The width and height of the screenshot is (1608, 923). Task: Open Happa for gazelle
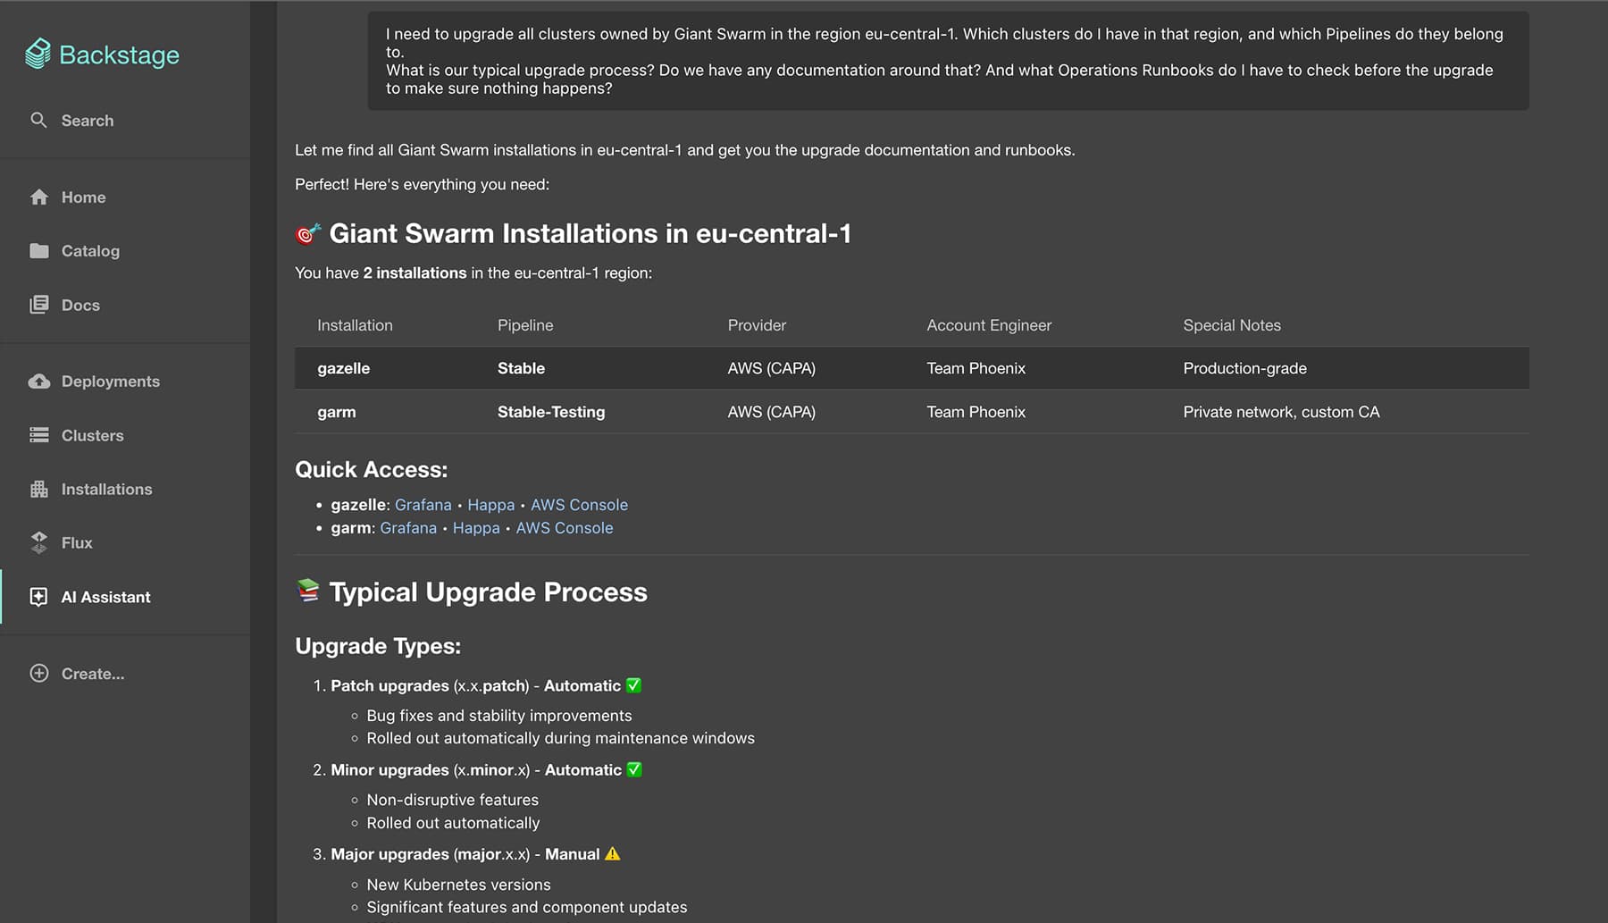coord(490,504)
